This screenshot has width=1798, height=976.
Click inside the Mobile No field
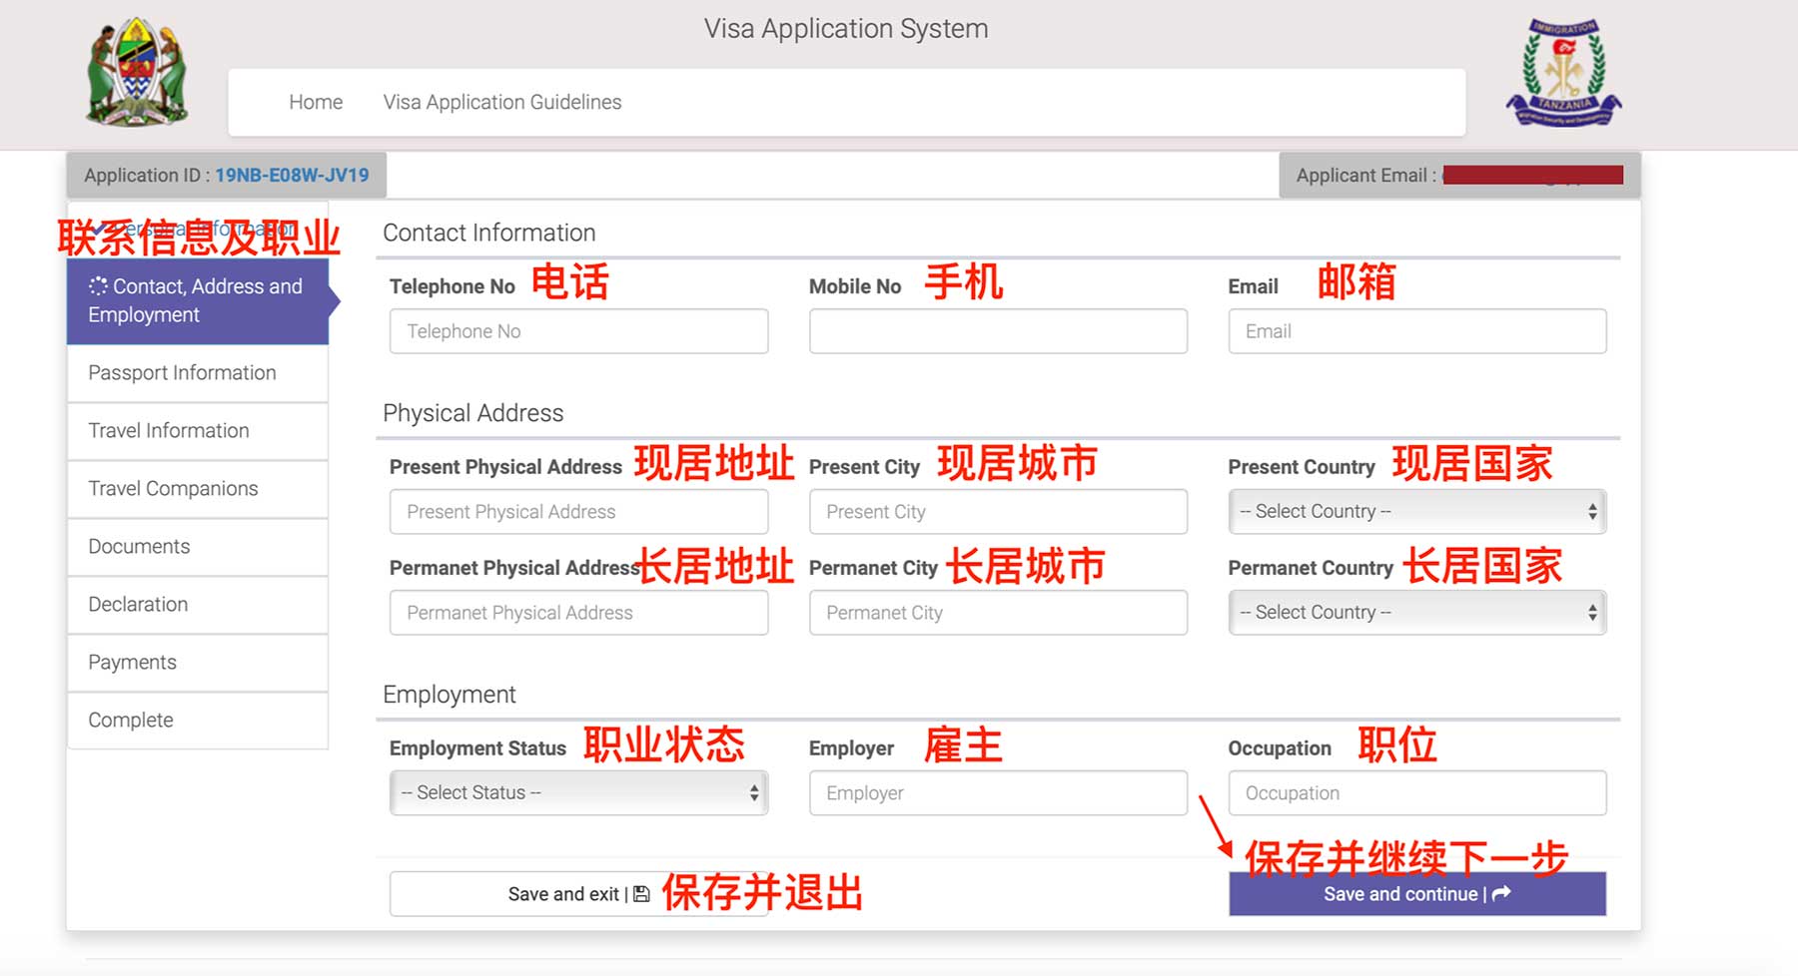(x=997, y=331)
